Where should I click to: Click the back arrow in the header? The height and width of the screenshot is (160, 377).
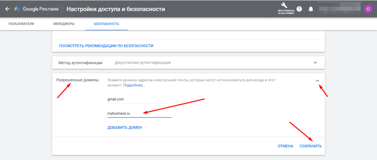(x=7, y=8)
